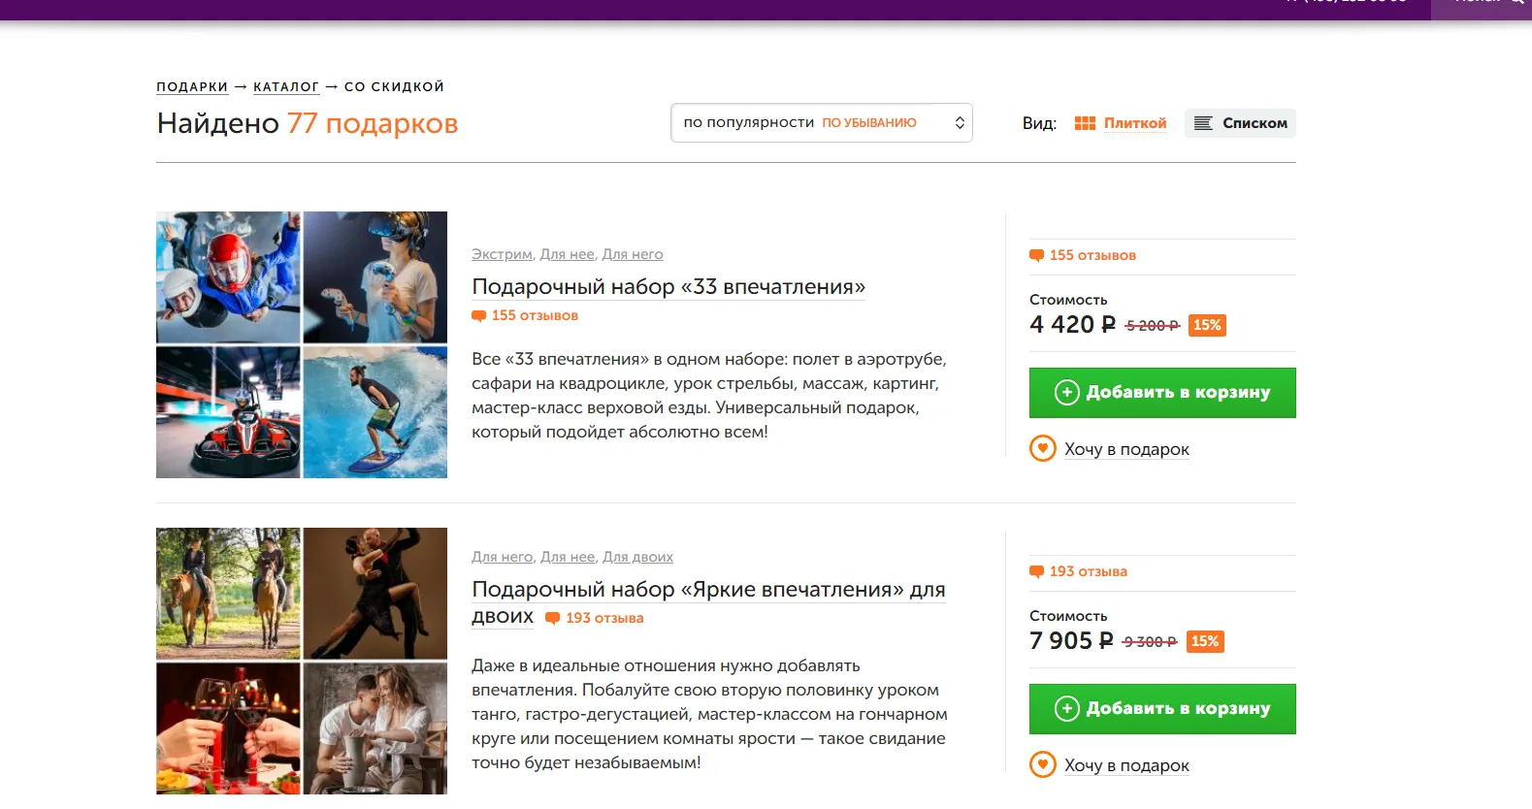The image size is (1532, 809).
Task: Click the Экстрим category tag
Action: 502,254
